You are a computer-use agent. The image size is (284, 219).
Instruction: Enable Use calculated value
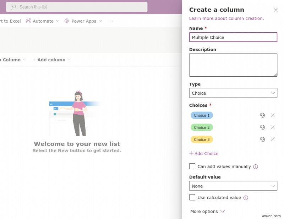[192, 197]
